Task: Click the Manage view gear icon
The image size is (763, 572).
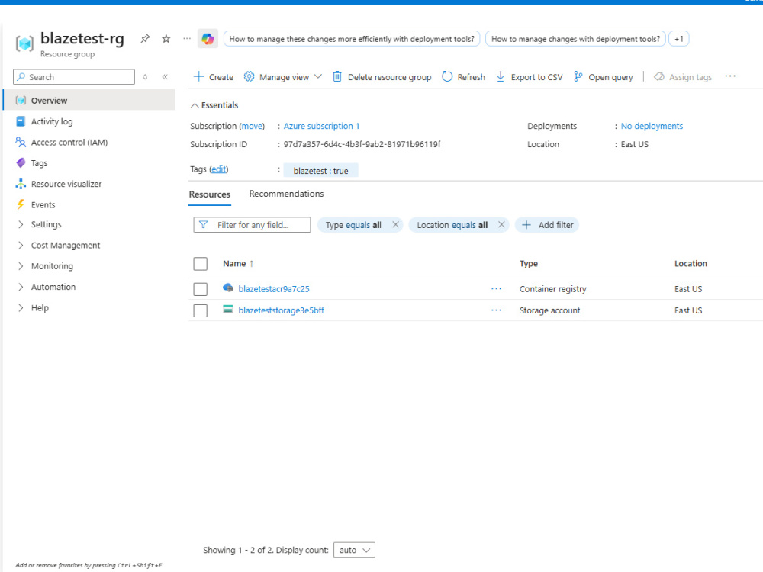Action: (250, 76)
